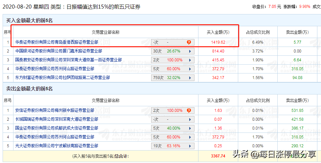Click orange question icon in 安信证券梅州 row
Viewport: 321px width, 163px height.
pyautogui.click(x=189, y=111)
